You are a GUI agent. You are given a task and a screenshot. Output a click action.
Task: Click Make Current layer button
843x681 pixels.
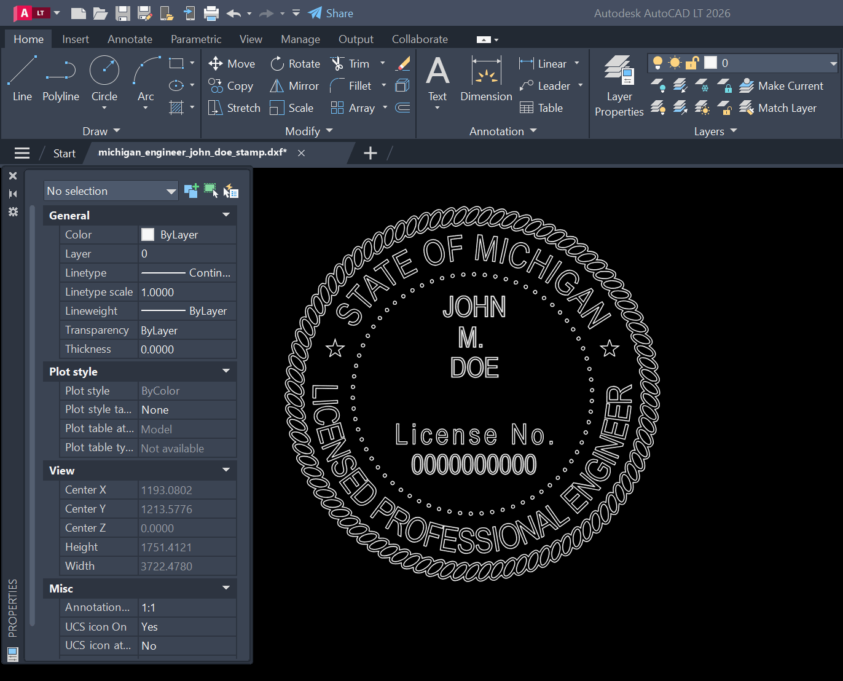pos(781,85)
